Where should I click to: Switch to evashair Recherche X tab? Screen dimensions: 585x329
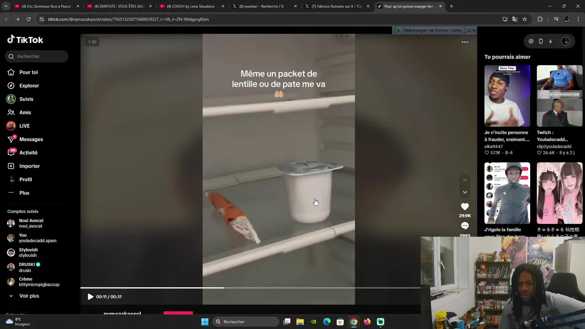pos(264,6)
